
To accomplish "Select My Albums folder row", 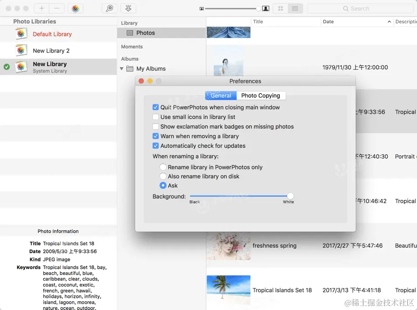I will point(161,69).
